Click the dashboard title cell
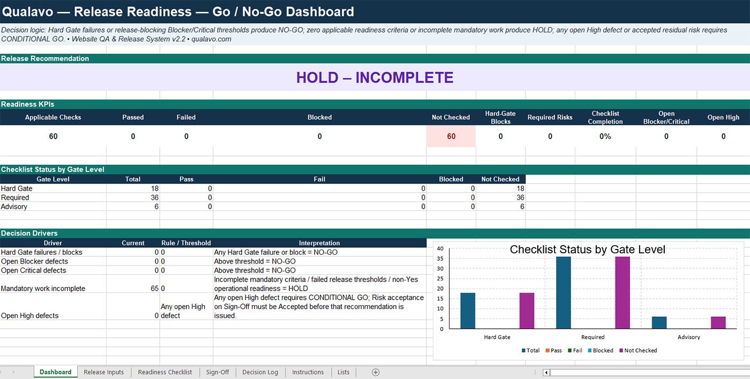Viewport: 750px width, 379px height. [375, 11]
